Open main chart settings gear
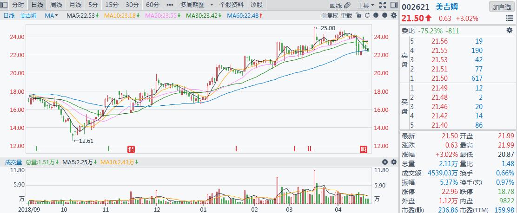 point(393,15)
